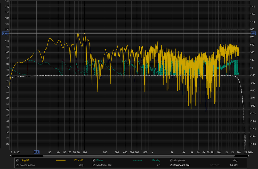This screenshot has width=258, height=169.
Task: Click the 19.2 frequency cursor label
Action: pos(37,152)
